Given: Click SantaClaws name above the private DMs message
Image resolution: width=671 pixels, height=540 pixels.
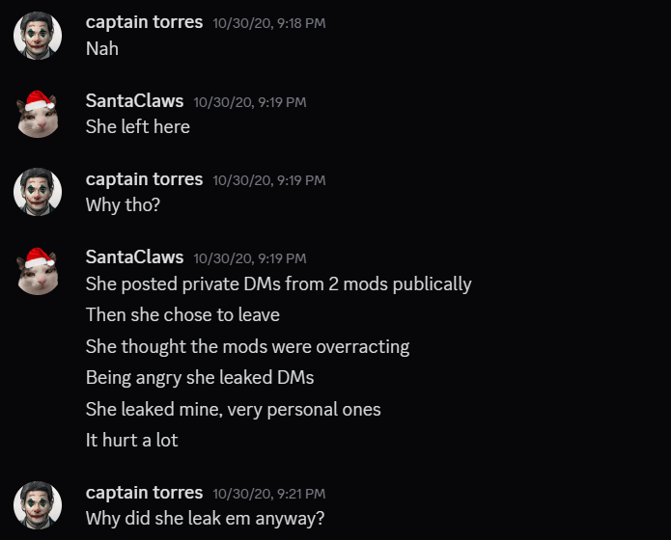Looking at the screenshot, I should pos(134,257).
